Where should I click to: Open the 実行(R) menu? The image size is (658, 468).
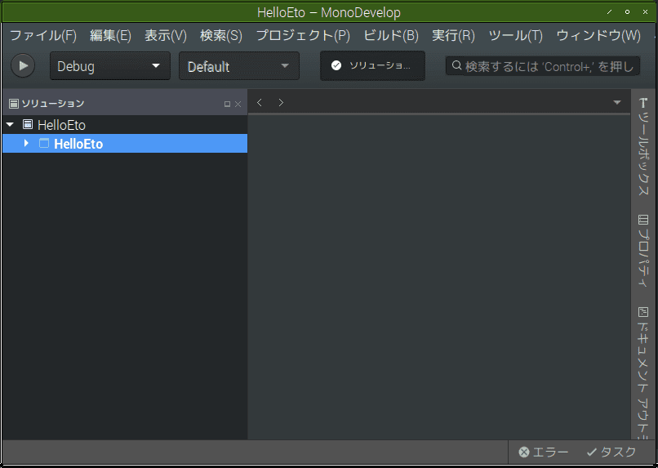tap(453, 35)
